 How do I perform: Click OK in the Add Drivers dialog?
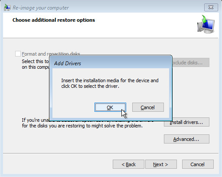tap(110, 107)
